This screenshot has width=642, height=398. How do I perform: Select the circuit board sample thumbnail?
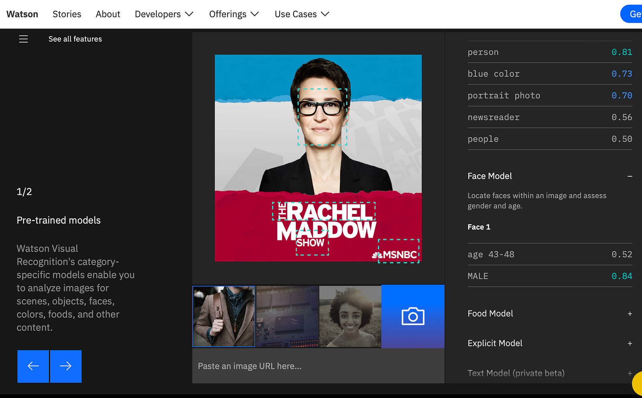pyautogui.click(x=287, y=316)
